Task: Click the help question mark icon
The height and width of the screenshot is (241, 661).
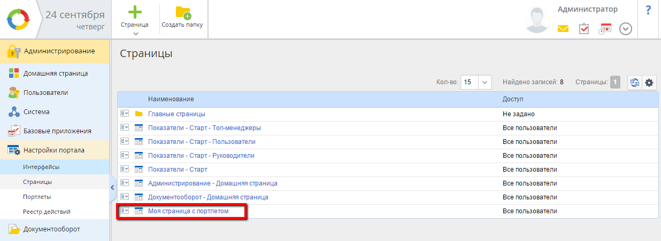Action: [x=648, y=11]
